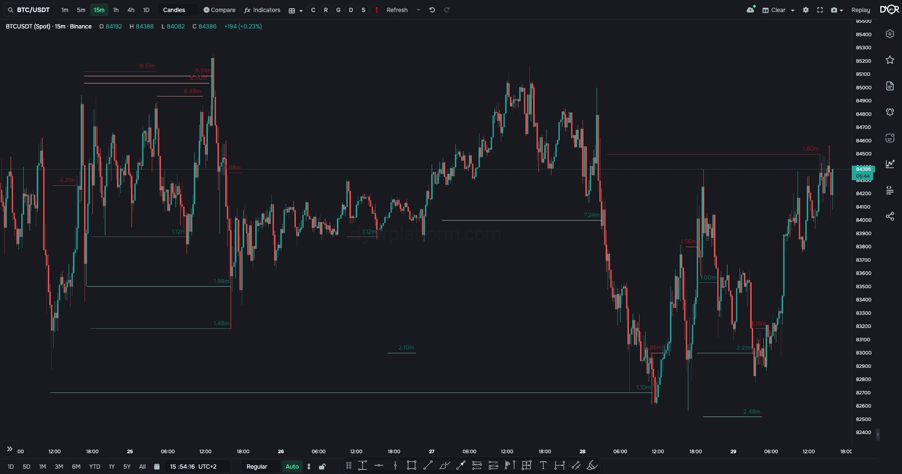This screenshot has width=902, height=474.
Task: Toggle the D indicator button
Action: coord(351,10)
